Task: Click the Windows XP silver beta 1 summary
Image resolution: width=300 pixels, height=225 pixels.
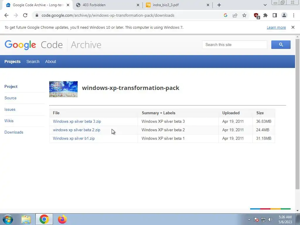Action: click(x=163, y=138)
